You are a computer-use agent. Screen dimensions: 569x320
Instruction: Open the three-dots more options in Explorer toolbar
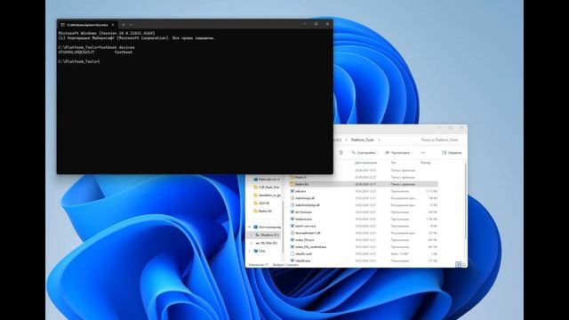point(423,153)
